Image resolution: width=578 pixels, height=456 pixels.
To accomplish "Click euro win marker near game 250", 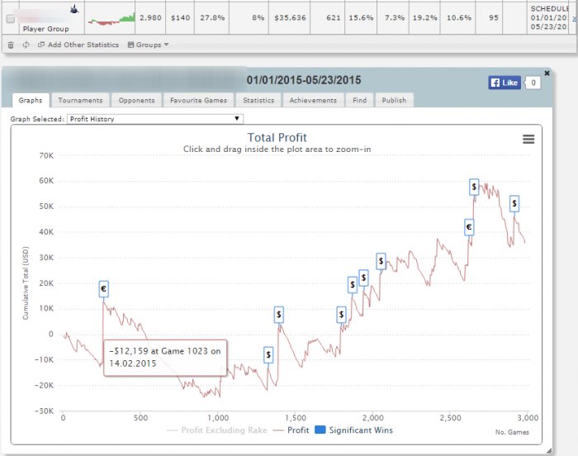I will coord(103,288).
